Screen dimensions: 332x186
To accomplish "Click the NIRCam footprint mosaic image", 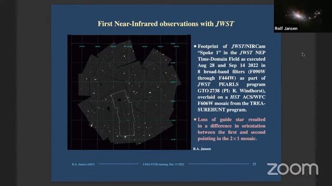I will click(x=129, y=92).
